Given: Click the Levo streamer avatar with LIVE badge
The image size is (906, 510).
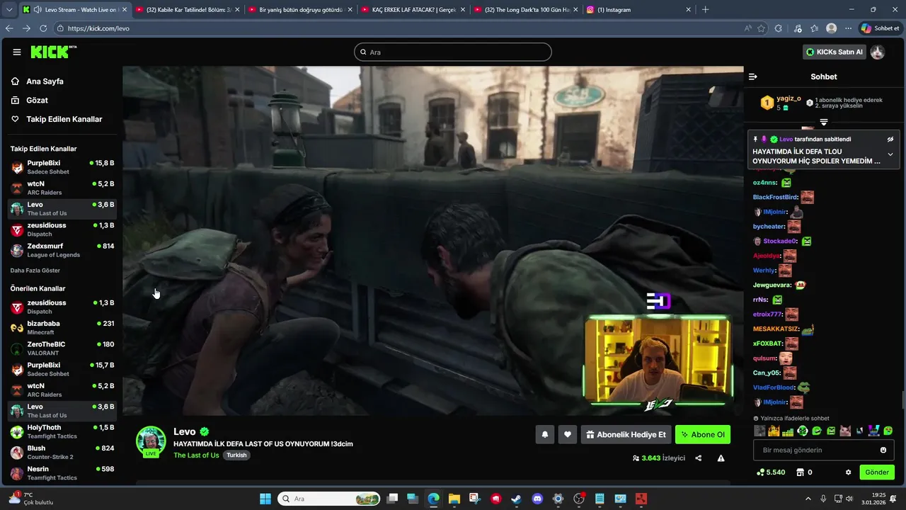Looking at the screenshot, I should 151,442.
